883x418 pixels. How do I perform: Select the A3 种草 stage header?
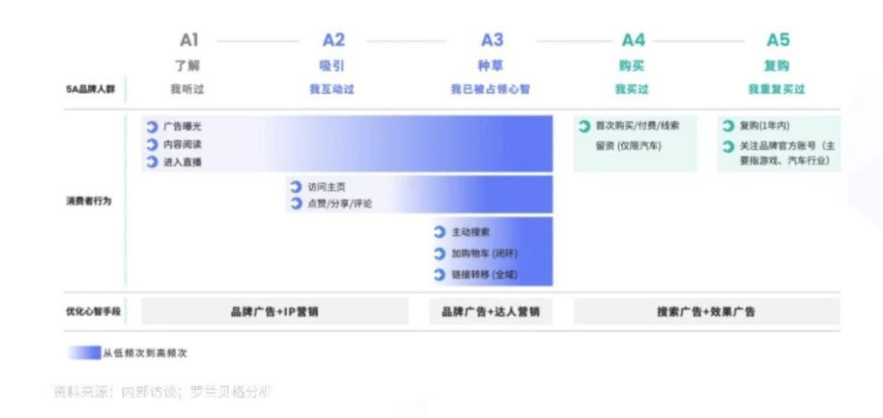(491, 51)
